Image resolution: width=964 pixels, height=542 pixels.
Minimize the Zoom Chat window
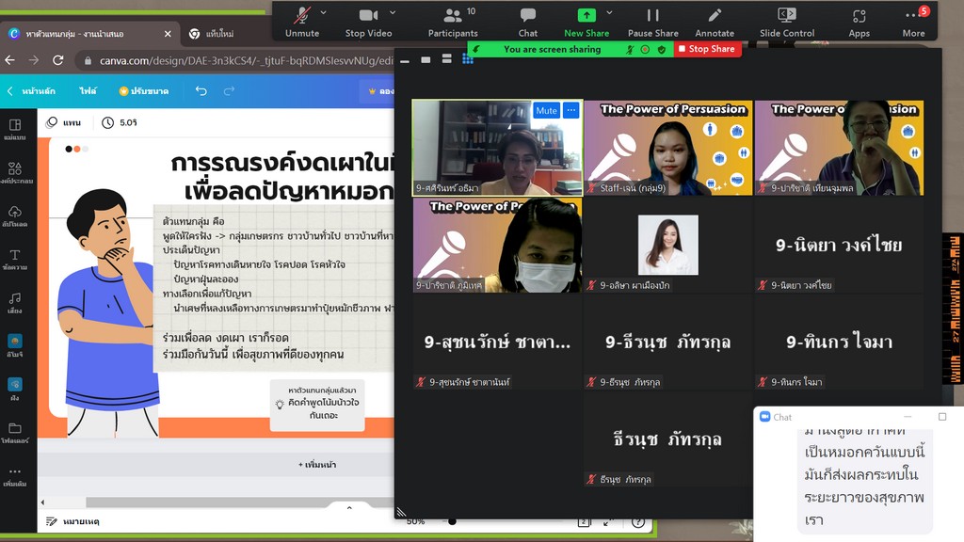[x=908, y=417]
